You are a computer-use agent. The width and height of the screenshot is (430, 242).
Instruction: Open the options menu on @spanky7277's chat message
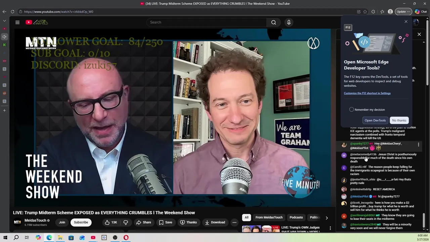point(419,145)
